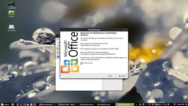This screenshot has height=106, width=188.
Task: Click the highlighted green PlayOnLinux taskbar entry
Action: click(x=125, y=105)
